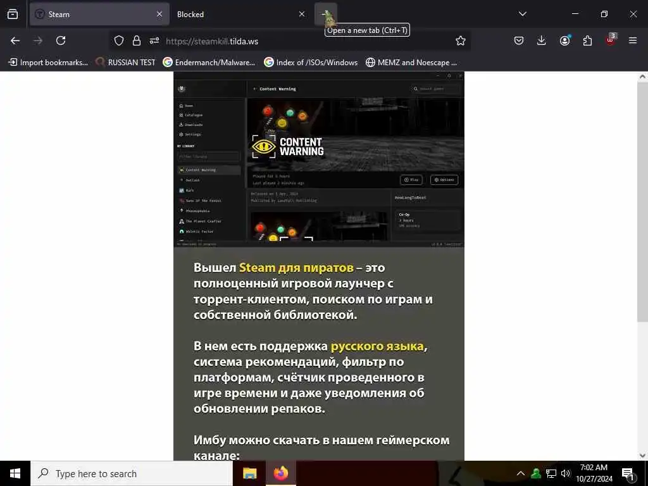Show hidden system tray icons
The height and width of the screenshot is (486, 648).
[521, 473]
